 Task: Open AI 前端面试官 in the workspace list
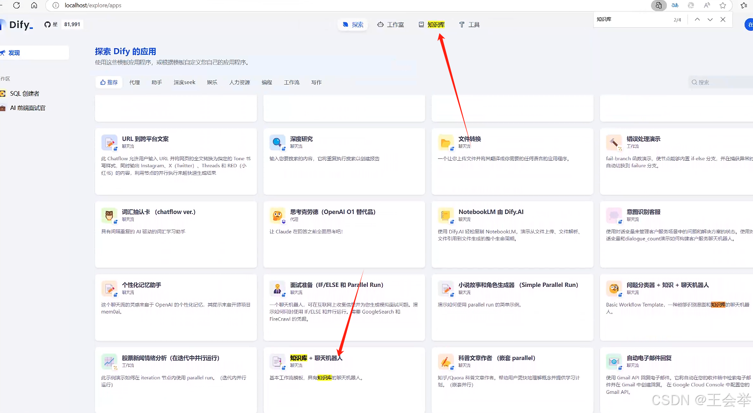[28, 108]
